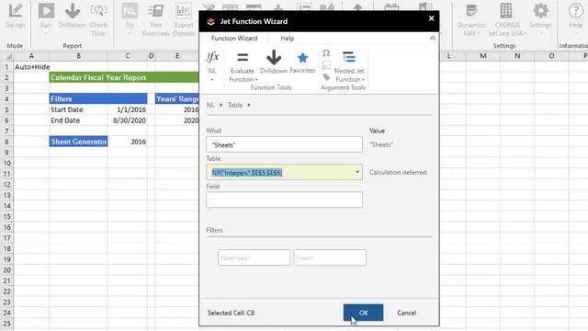Select the cell containing 1/1/2016
The width and height of the screenshot is (588, 331).
(128, 109)
